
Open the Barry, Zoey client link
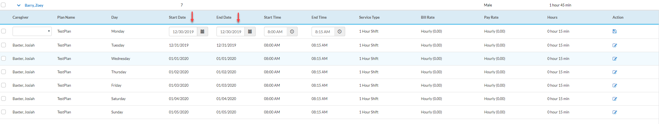[x=34, y=5]
